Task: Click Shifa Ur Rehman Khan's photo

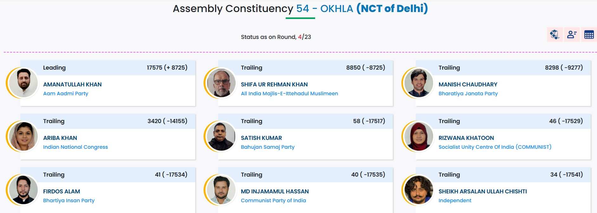Action: click(221, 83)
